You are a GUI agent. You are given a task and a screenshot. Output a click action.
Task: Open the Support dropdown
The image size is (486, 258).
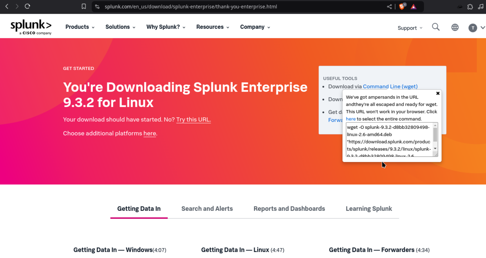click(x=410, y=28)
